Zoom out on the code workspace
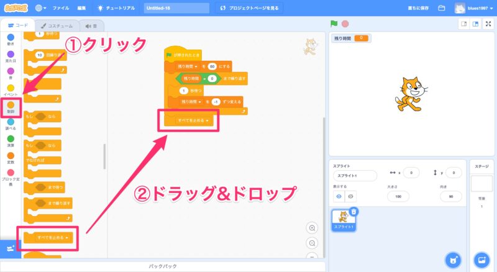This screenshot has height=272, width=497. pyautogui.click(x=312, y=243)
